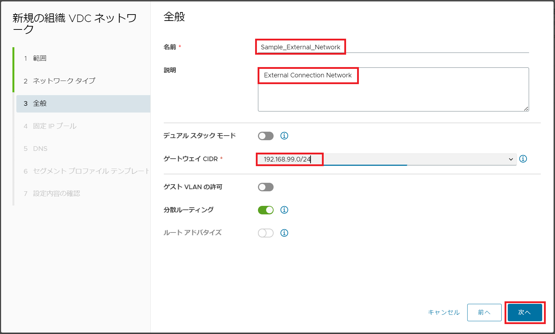This screenshot has height=334, width=555.
Task: Click the キャンセル link
Action: click(444, 312)
